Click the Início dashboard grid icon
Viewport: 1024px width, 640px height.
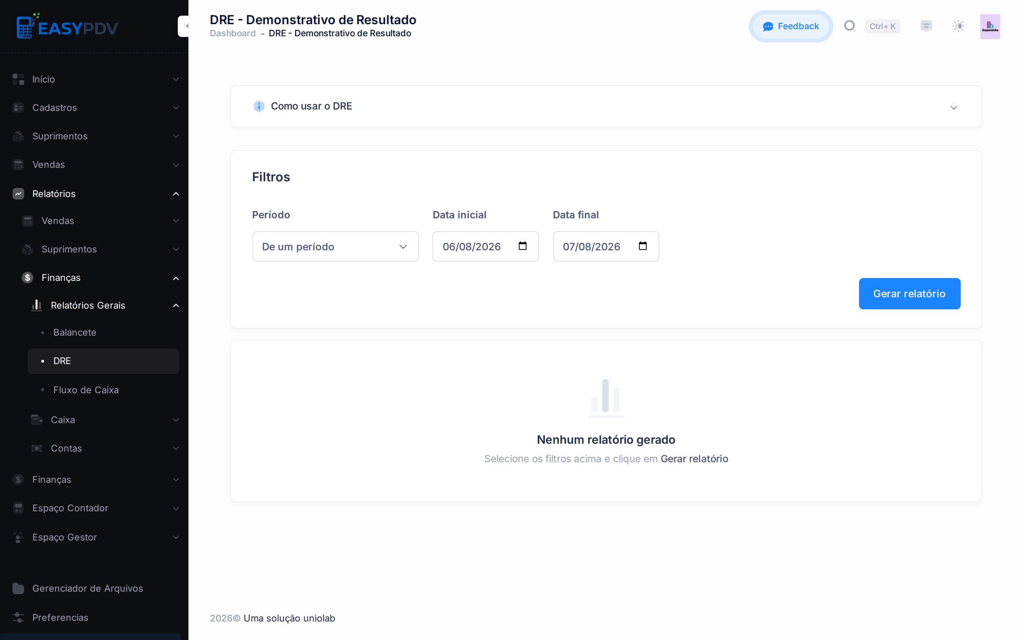[x=18, y=79]
